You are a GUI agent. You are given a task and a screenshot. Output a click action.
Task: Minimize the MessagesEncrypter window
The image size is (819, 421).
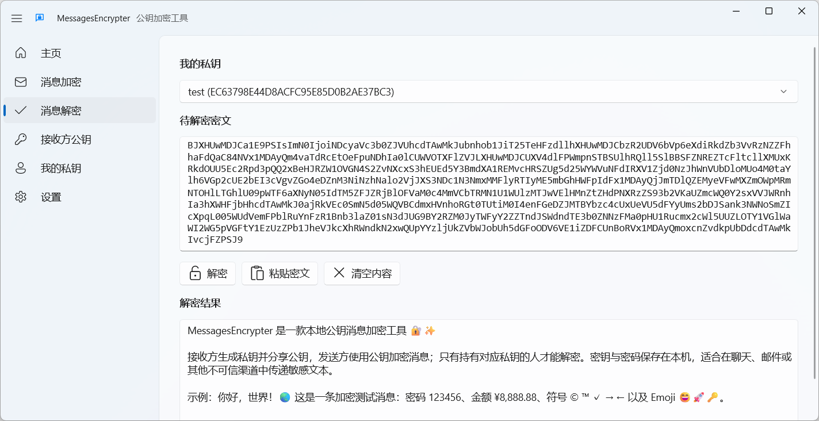tap(736, 11)
